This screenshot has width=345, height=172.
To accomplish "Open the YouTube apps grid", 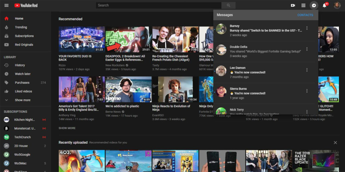I will tap(303, 5).
